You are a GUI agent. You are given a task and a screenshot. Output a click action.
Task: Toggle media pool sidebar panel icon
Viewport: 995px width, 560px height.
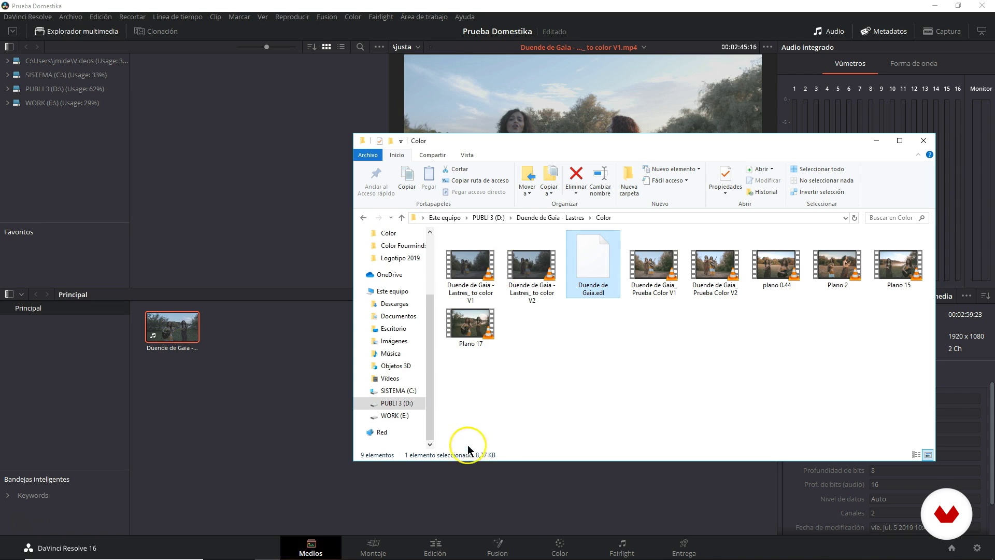click(9, 294)
